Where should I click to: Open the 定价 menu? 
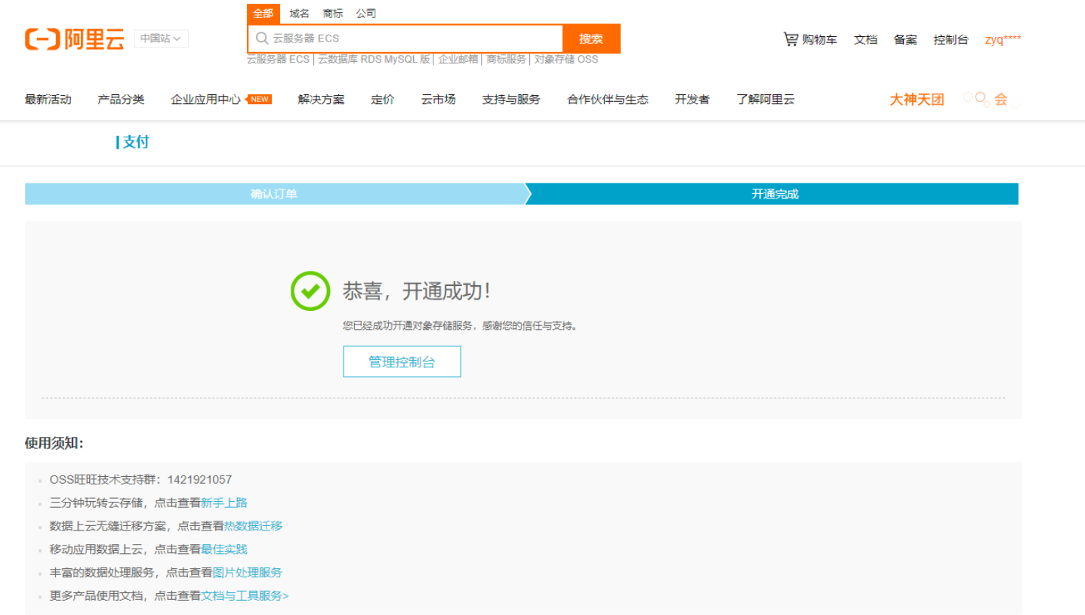pos(383,99)
